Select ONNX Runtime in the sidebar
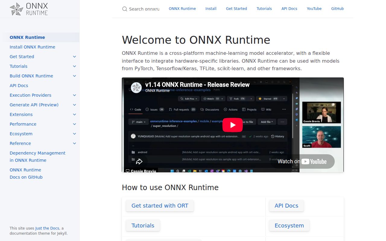386x241 pixels. (27, 37)
